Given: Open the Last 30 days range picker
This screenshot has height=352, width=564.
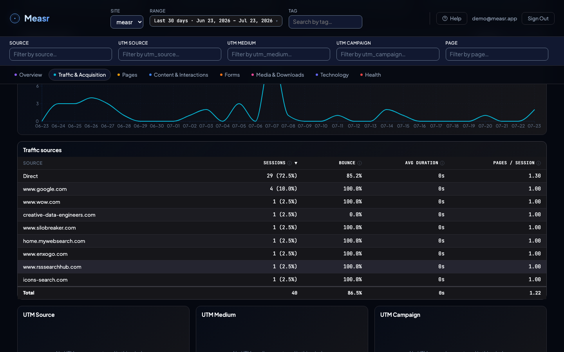Looking at the screenshot, I should click(x=216, y=21).
